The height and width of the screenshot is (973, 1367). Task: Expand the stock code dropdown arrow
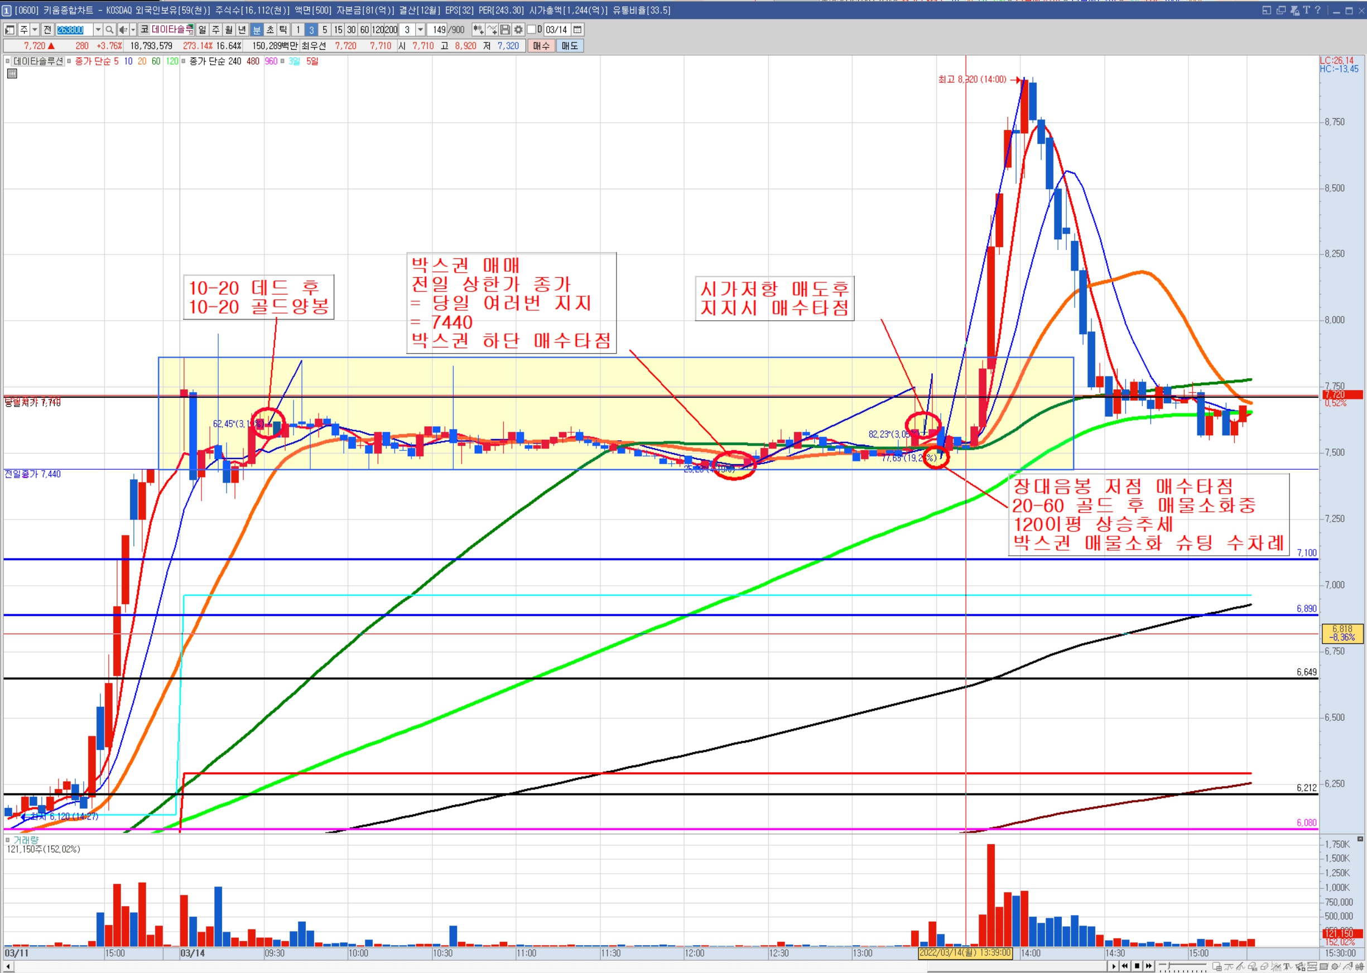click(98, 30)
